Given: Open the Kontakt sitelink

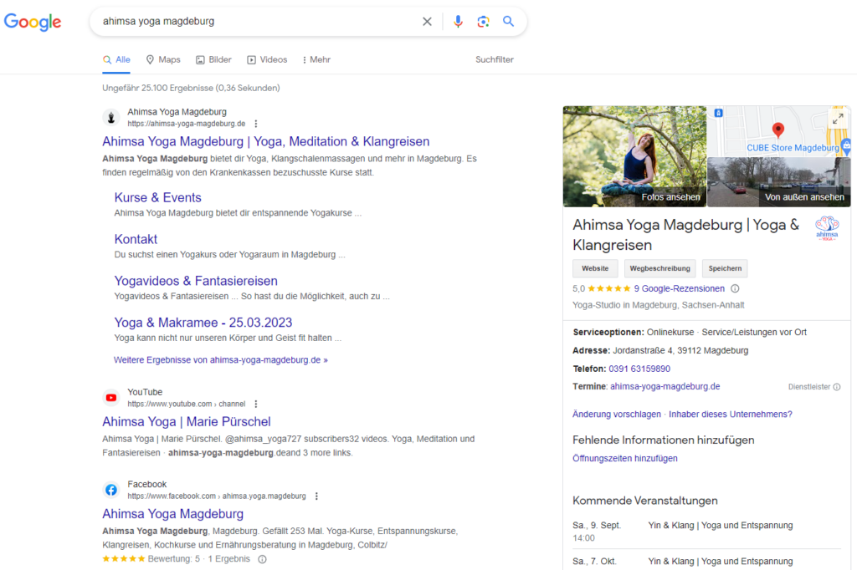Looking at the screenshot, I should point(136,239).
